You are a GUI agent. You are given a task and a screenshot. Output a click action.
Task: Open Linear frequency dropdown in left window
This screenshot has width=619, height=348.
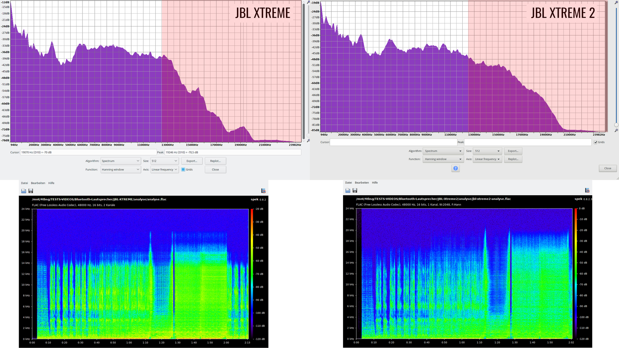coord(164,169)
